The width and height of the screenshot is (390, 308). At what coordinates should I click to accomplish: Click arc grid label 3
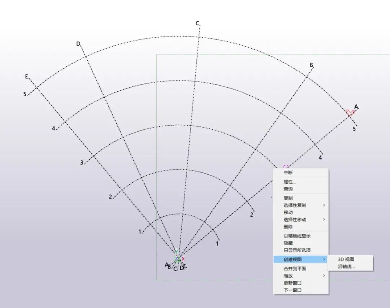[82, 163]
